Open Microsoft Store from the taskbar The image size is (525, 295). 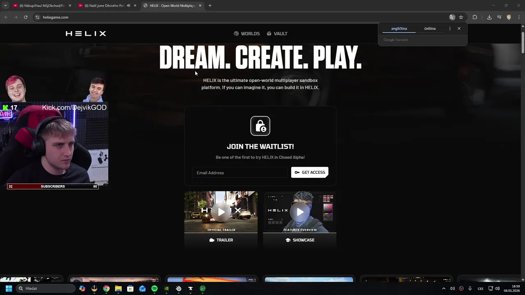[x=130, y=288]
